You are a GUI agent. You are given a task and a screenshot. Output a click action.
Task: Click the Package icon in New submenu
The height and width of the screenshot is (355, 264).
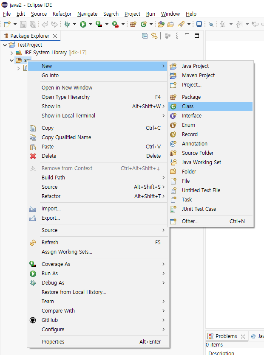[173, 97]
